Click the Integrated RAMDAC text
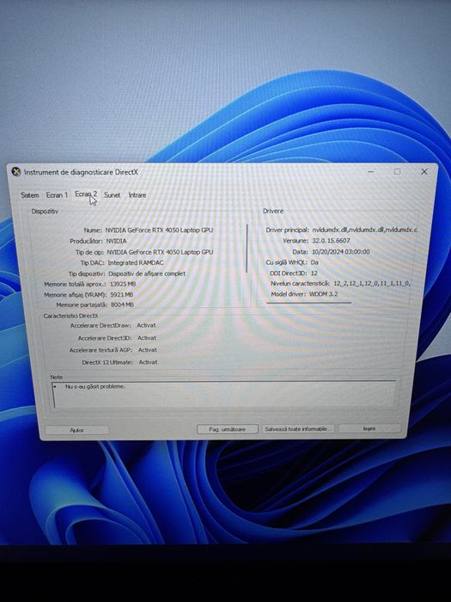 136,262
